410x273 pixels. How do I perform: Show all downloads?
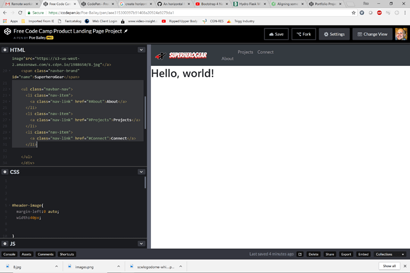click(389, 266)
